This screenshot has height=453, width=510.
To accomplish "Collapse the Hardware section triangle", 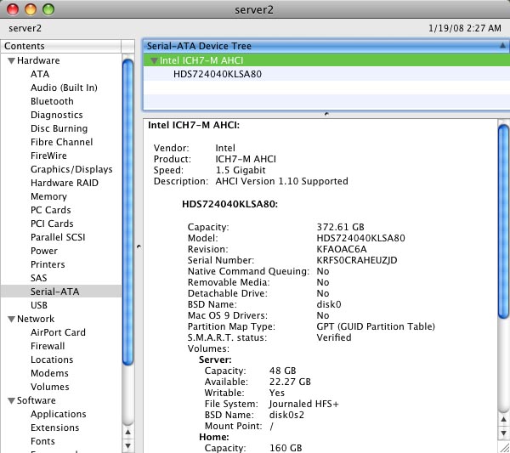I will point(11,61).
